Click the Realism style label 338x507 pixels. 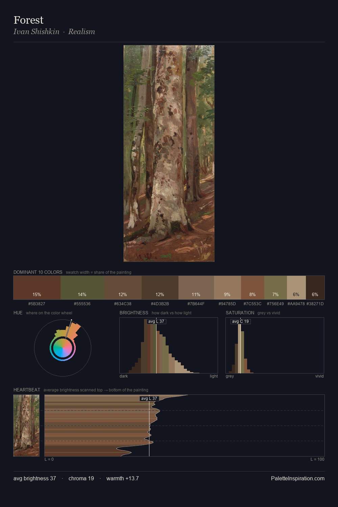tap(81, 31)
